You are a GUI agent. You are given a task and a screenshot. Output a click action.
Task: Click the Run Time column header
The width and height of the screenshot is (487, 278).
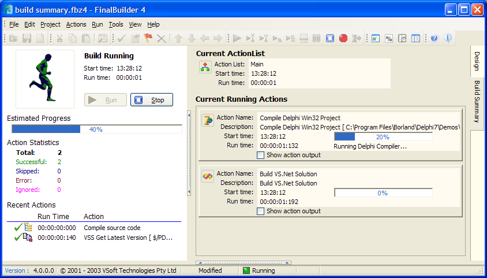(x=54, y=216)
